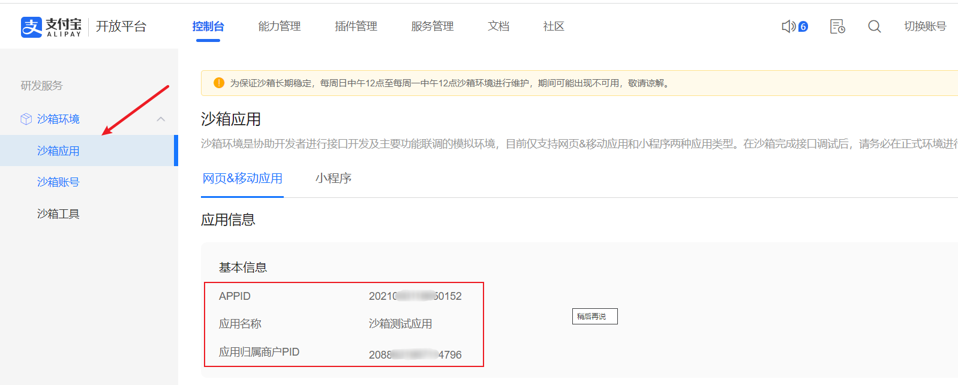Click the Alipay logo icon
Screen dimensions: 958x385
[31, 27]
